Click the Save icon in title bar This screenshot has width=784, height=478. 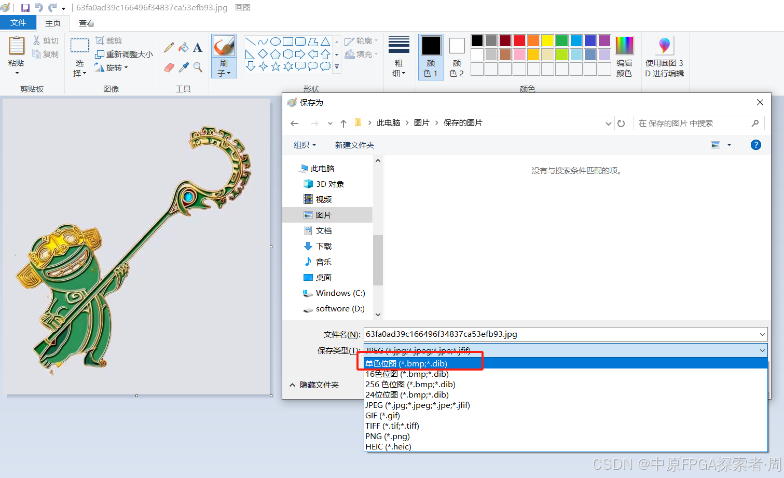(x=25, y=8)
